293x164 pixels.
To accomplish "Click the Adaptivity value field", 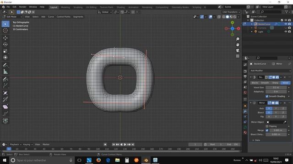I will click(x=276, y=92).
